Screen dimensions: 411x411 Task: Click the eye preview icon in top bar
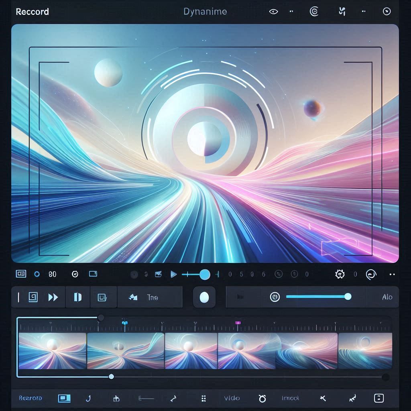pos(273,12)
